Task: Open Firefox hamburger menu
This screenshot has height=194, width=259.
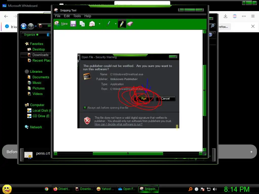Action: point(253,16)
